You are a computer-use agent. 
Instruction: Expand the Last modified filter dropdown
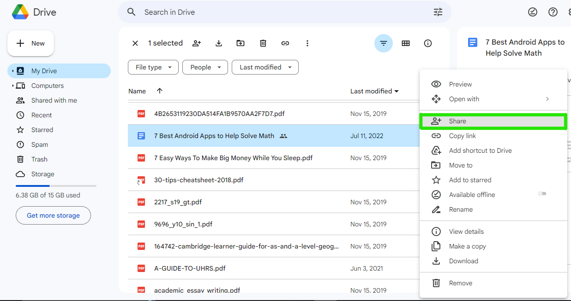point(265,67)
